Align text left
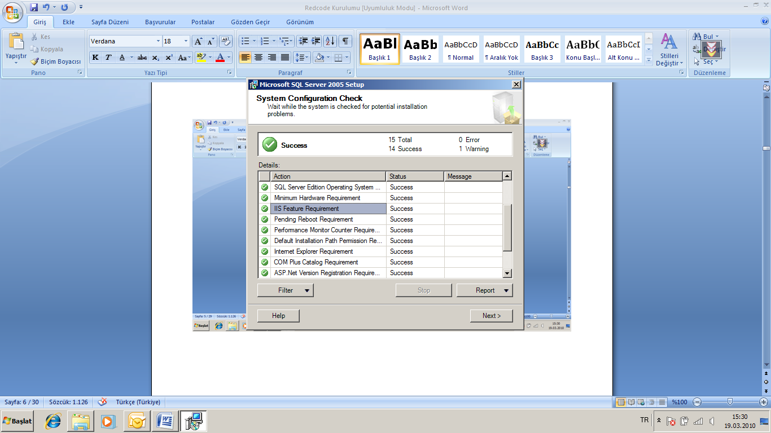 point(245,58)
